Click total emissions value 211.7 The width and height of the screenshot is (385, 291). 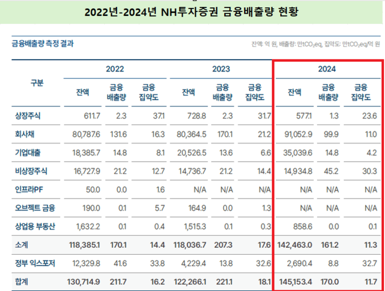118,282
